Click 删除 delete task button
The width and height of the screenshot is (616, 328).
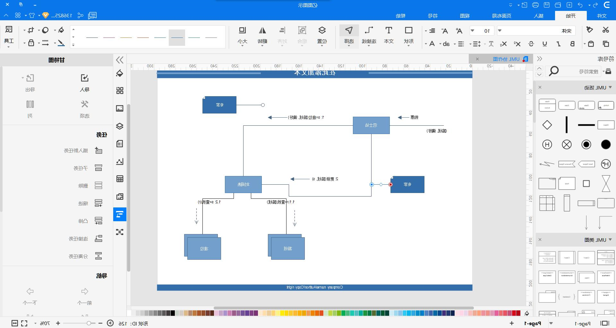90,186
